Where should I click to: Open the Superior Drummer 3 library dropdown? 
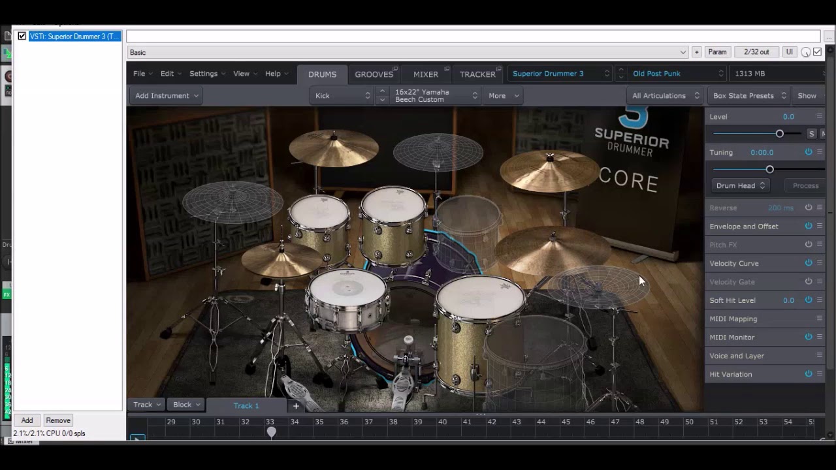[x=560, y=74]
